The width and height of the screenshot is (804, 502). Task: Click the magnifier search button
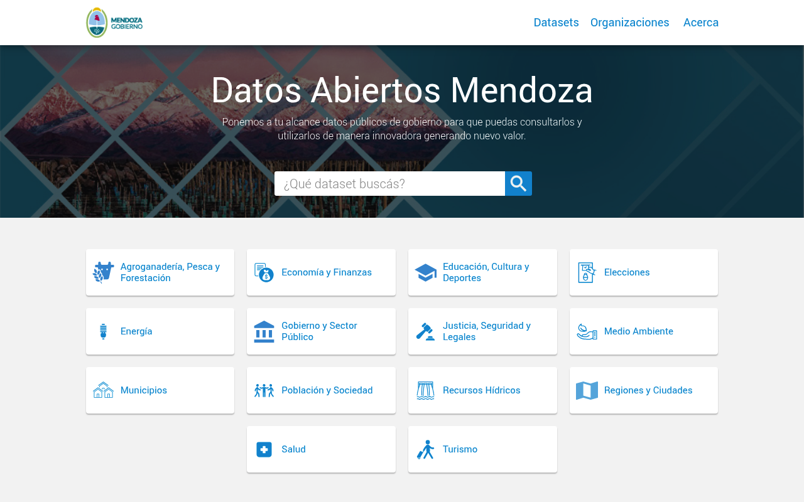(518, 184)
